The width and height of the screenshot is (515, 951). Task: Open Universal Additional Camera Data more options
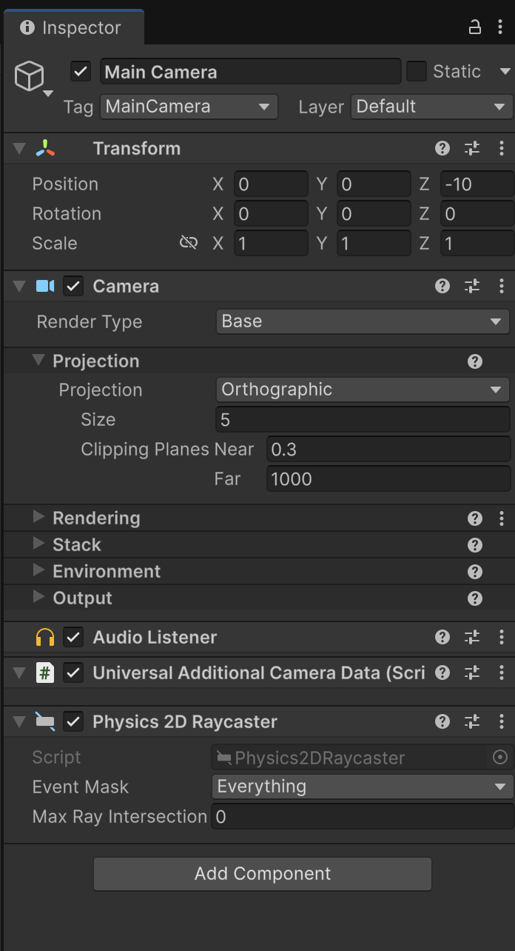502,673
